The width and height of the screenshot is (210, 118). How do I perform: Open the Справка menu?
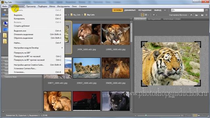tap(83, 6)
